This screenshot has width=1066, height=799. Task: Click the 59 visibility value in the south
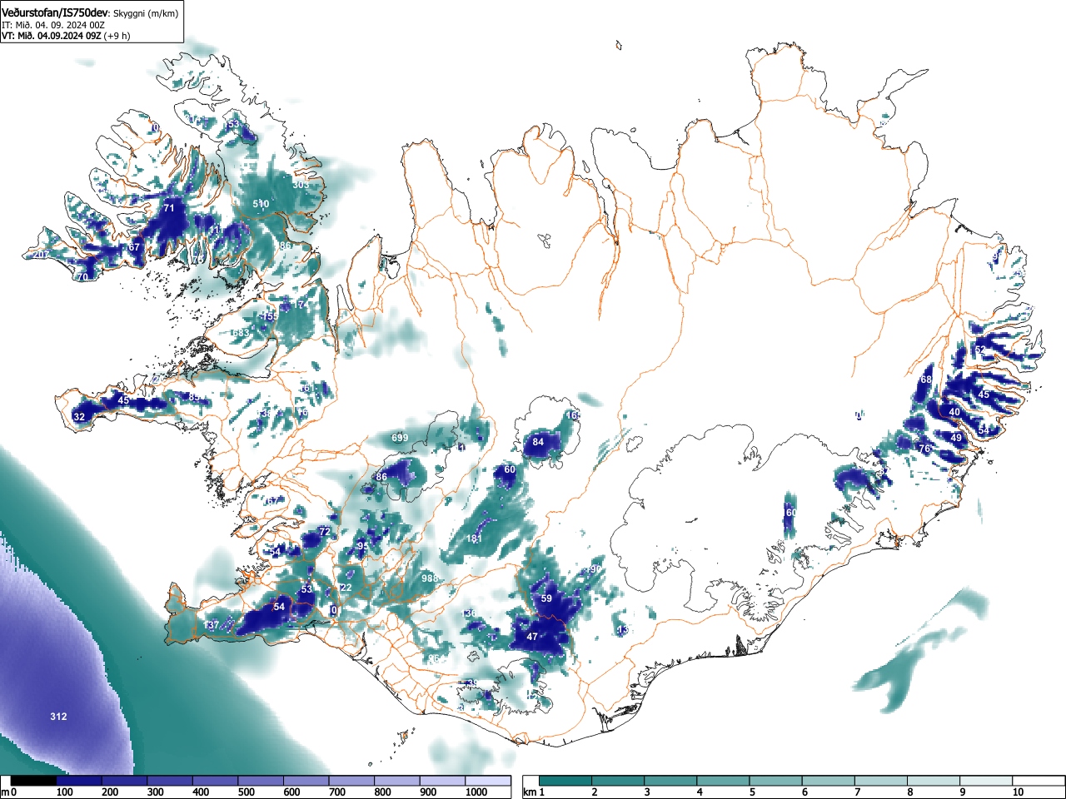(546, 598)
